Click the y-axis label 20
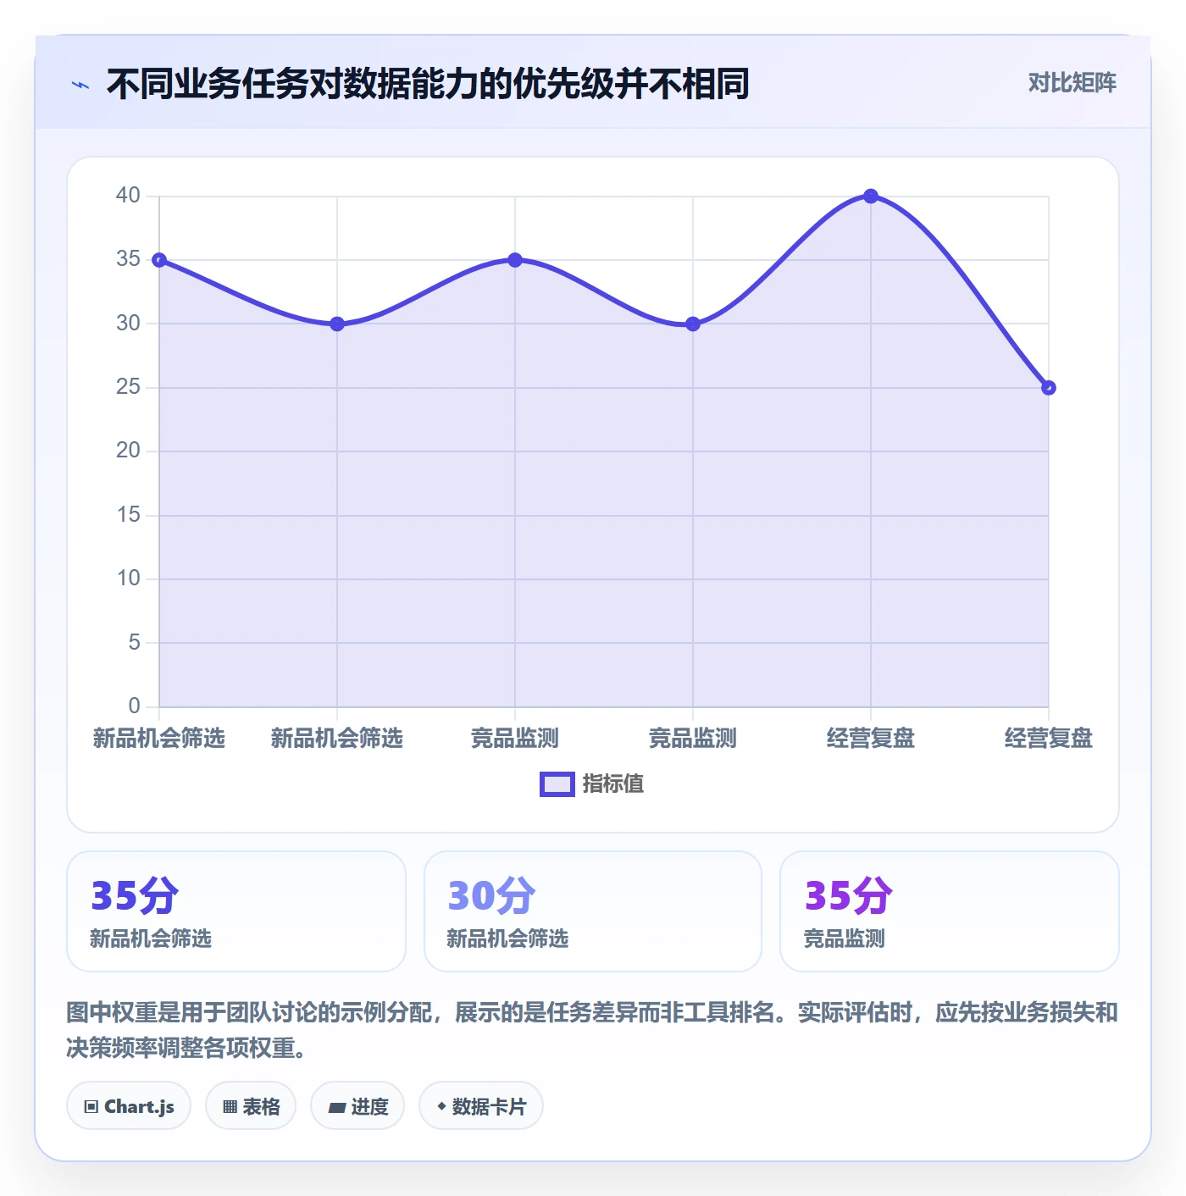Screen dimensions: 1186x1196 [128, 451]
